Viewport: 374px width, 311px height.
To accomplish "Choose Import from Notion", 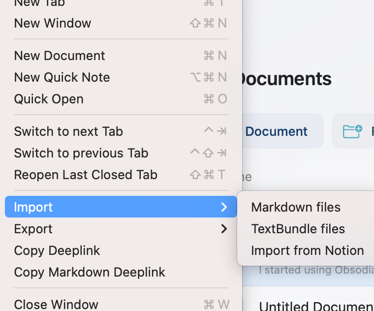I will click(x=307, y=250).
